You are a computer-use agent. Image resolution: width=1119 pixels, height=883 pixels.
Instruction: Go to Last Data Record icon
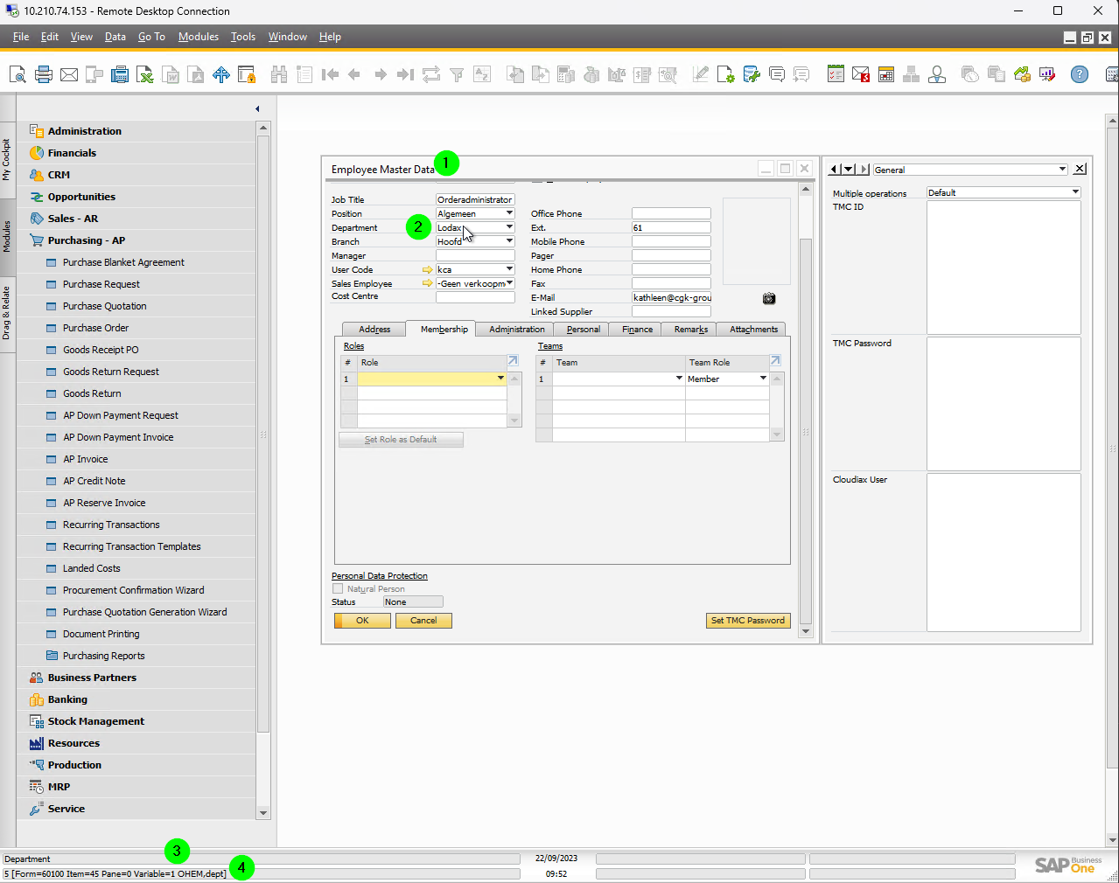(x=405, y=74)
